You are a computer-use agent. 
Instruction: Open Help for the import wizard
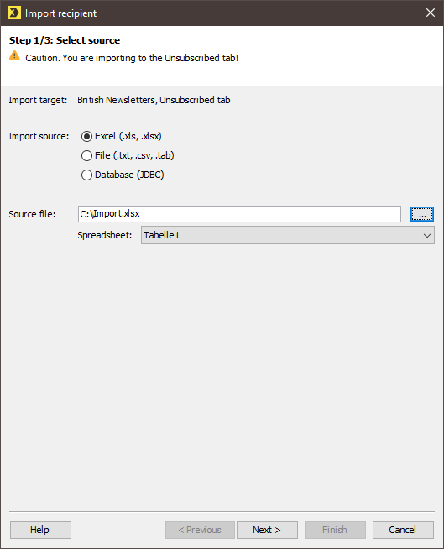40,530
